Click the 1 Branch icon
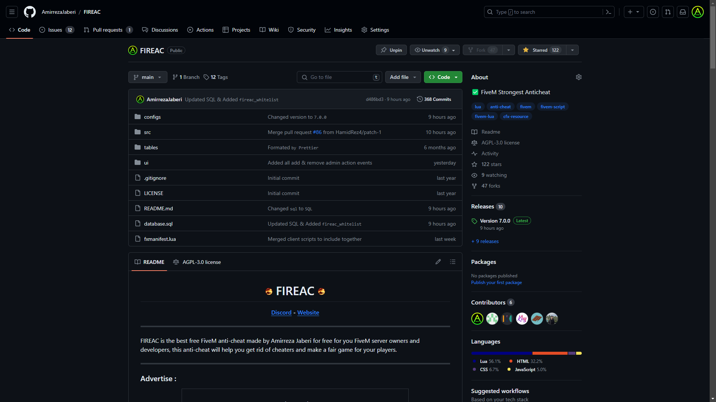Screen dimensions: 716x402 [175, 77]
